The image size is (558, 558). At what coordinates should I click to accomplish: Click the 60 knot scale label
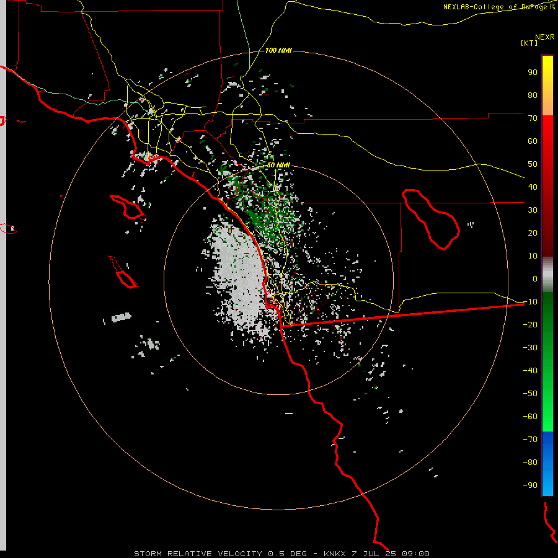(x=533, y=141)
